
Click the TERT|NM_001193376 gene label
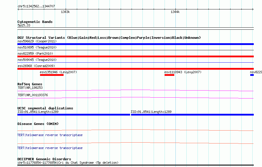pyautogui.click(x=33, y=95)
